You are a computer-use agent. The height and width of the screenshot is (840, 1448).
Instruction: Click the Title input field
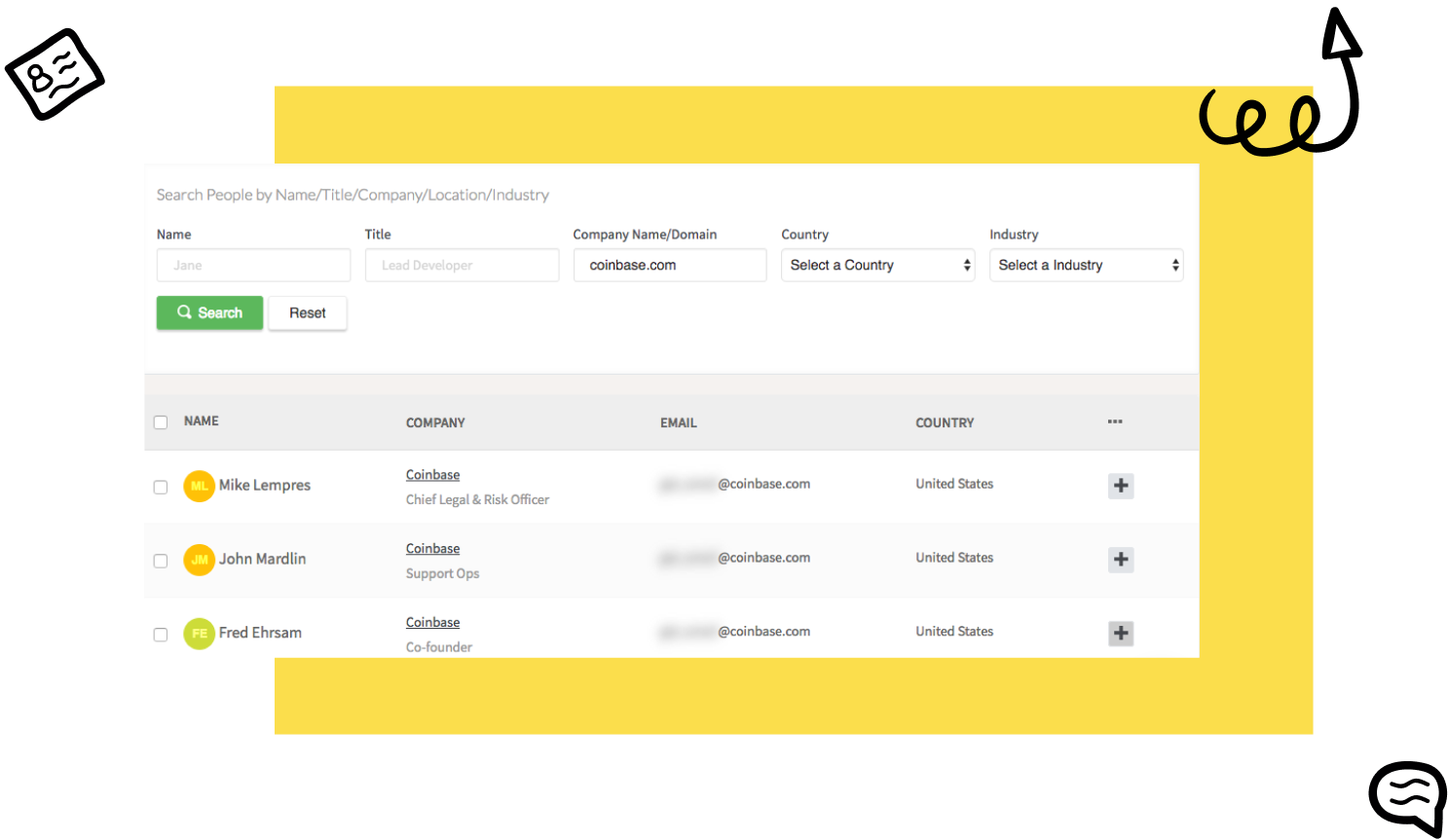[462, 265]
